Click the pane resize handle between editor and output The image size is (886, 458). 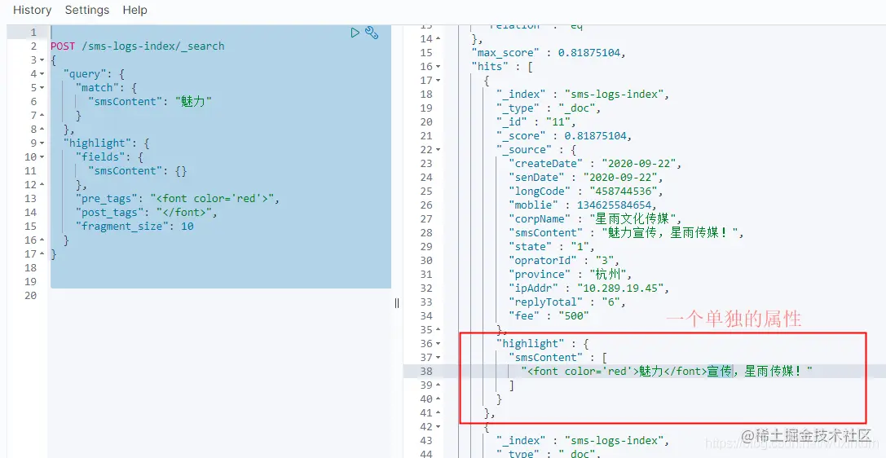click(x=397, y=303)
